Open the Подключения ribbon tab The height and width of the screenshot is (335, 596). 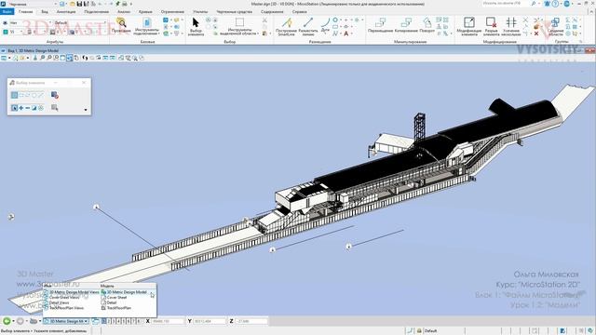(x=97, y=12)
